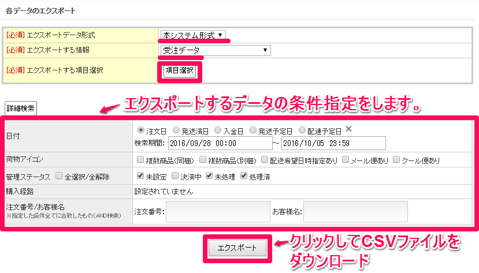This screenshot has width=479, height=273.
Task: Select the 発送予定日 radio button
Action: coord(253,130)
